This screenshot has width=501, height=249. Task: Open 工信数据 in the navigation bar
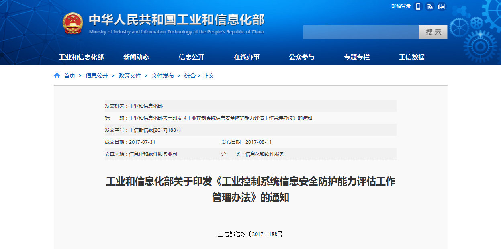[412, 57]
